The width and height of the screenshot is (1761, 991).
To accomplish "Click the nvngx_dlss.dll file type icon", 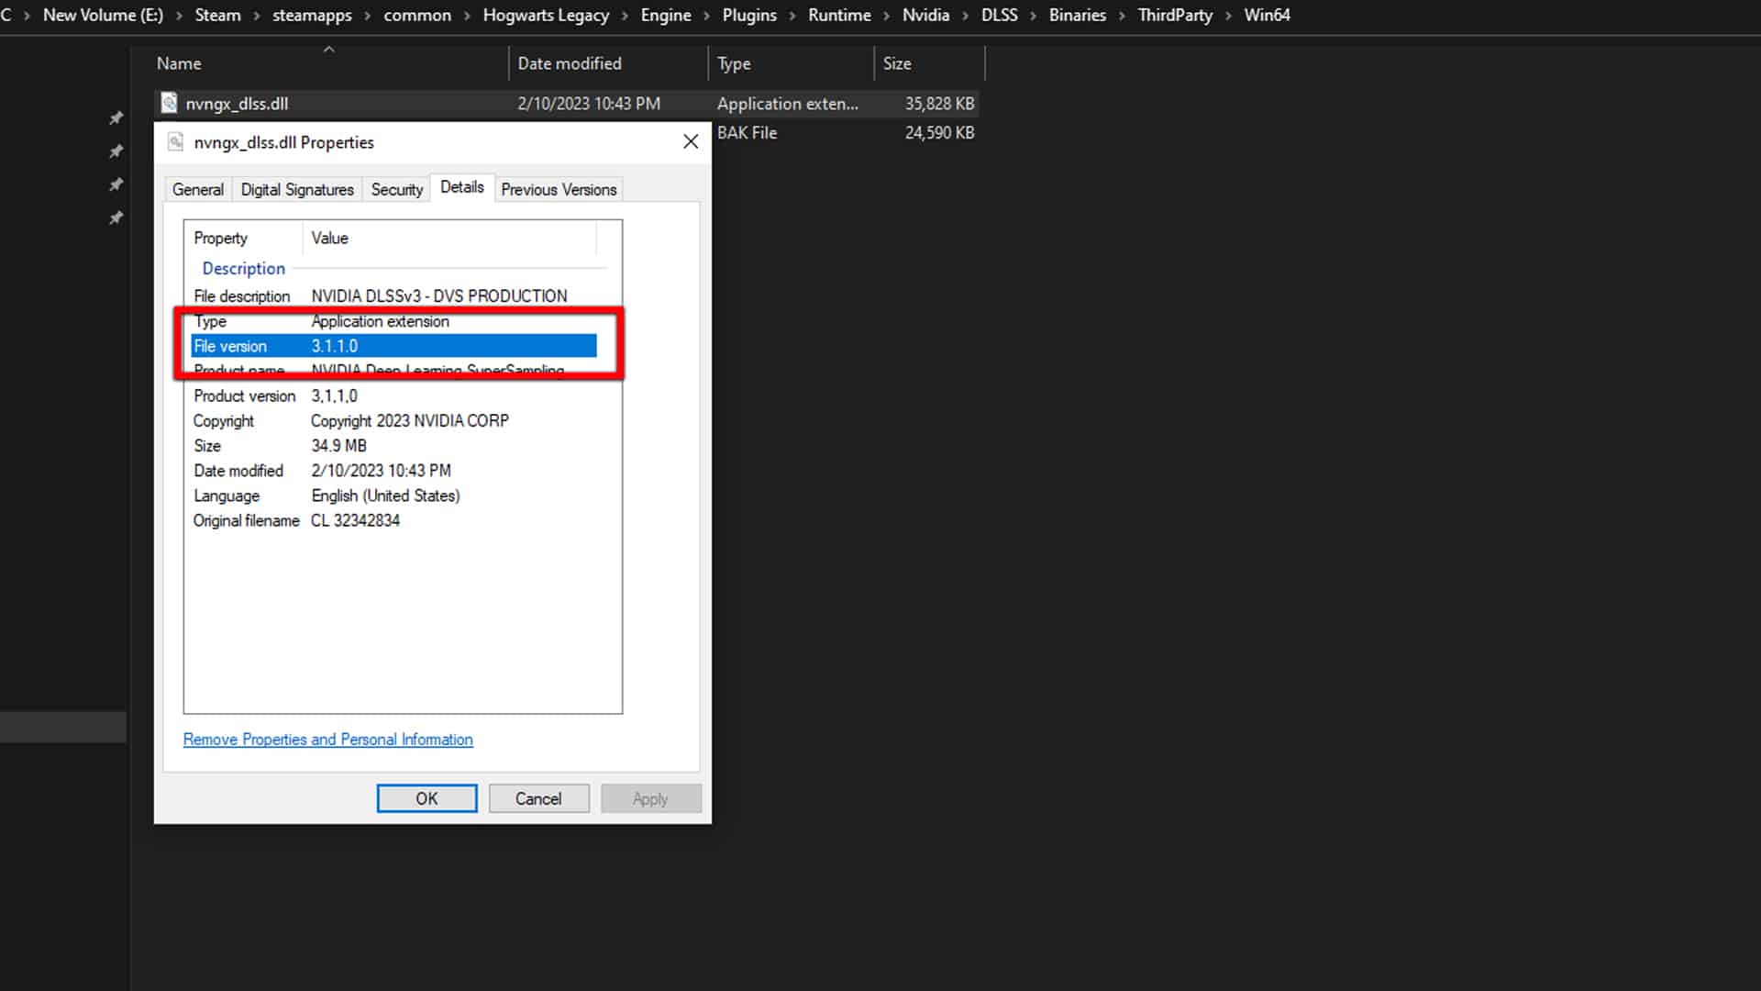I will pos(170,103).
